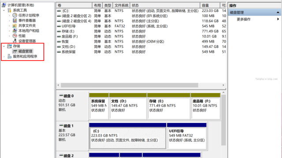Click the 磁盘管理 disk icon in tree
Screen dimensions: 282x158
(15, 51)
